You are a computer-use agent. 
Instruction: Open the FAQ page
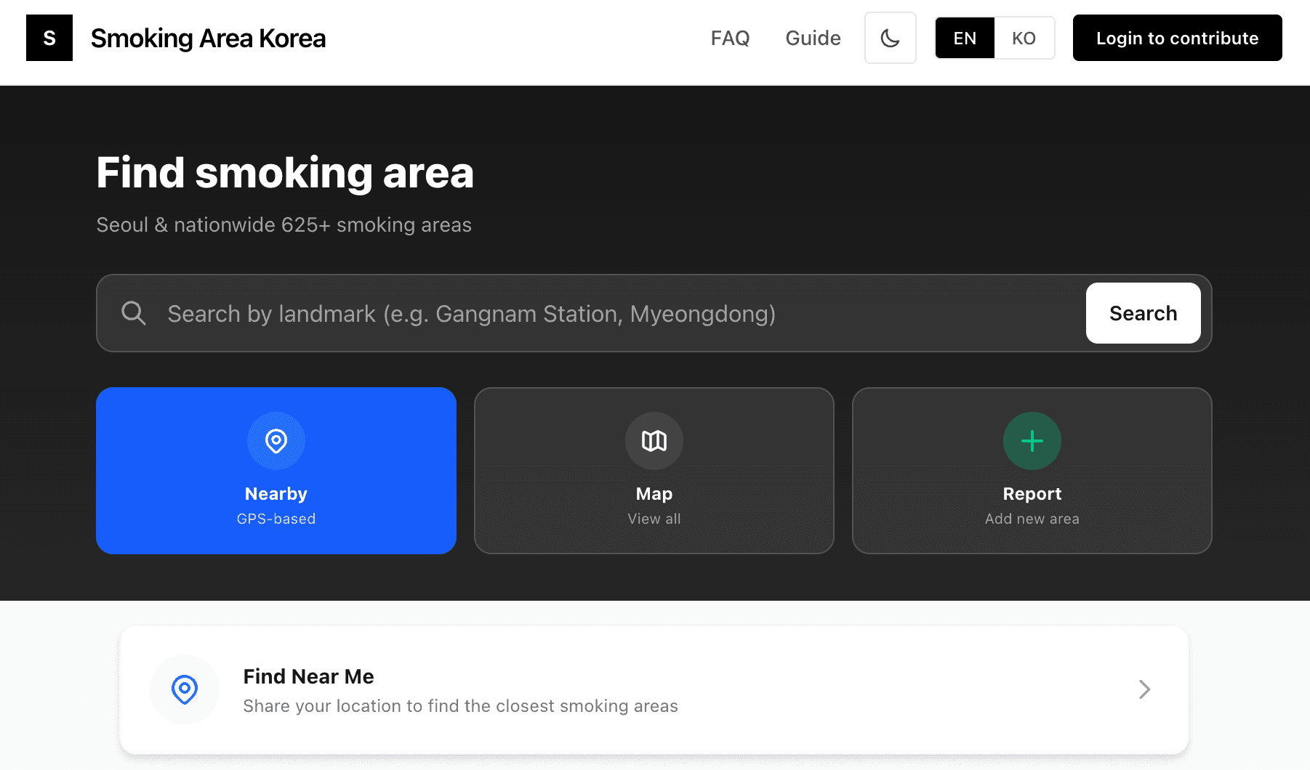click(729, 38)
